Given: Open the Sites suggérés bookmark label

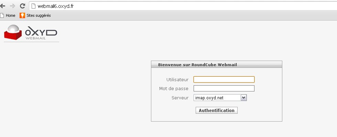Looking at the screenshot, I should [39, 15].
